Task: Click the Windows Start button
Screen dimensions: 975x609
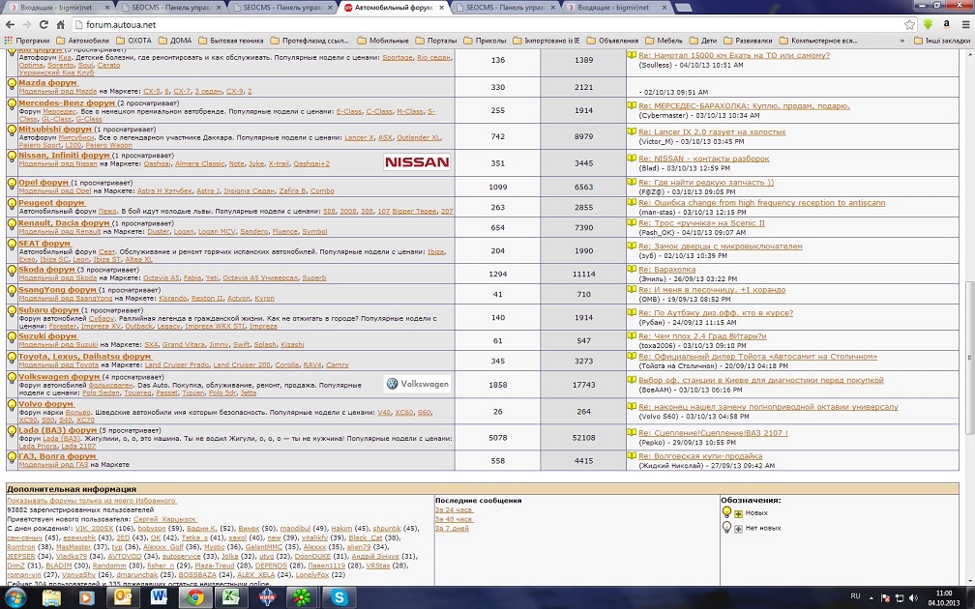Action: [16, 597]
